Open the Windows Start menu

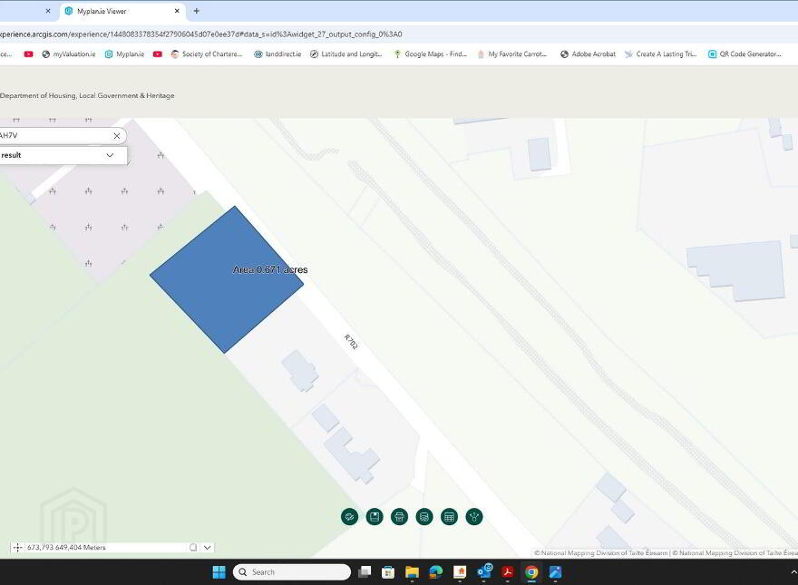point(219,572)
